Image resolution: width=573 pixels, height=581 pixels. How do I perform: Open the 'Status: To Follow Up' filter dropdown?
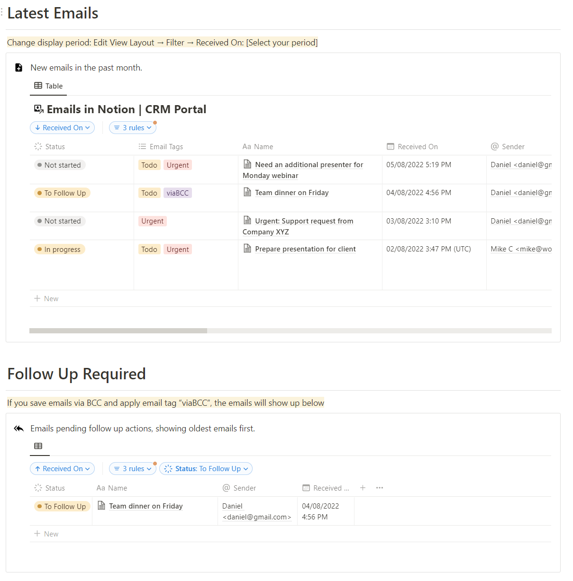pyautogui.click(x=206, y=469)
